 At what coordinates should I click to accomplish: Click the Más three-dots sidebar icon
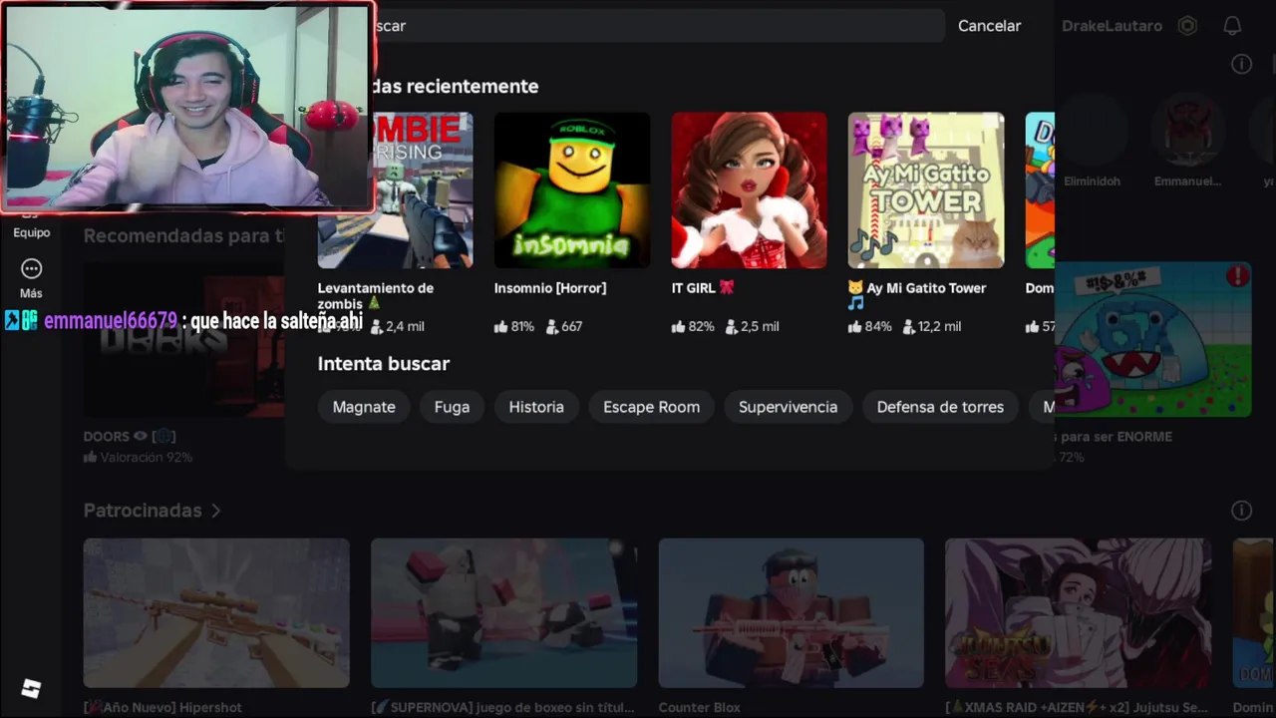[x=31, y=269]
